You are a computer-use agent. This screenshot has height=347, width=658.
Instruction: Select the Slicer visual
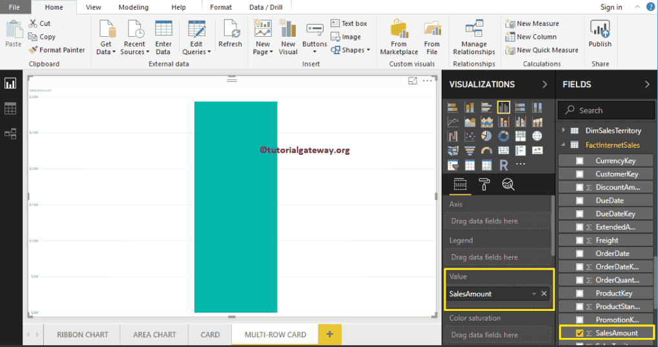click(453, 165)
